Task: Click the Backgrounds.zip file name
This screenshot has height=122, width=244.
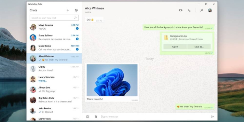Action: coord(178,36)
